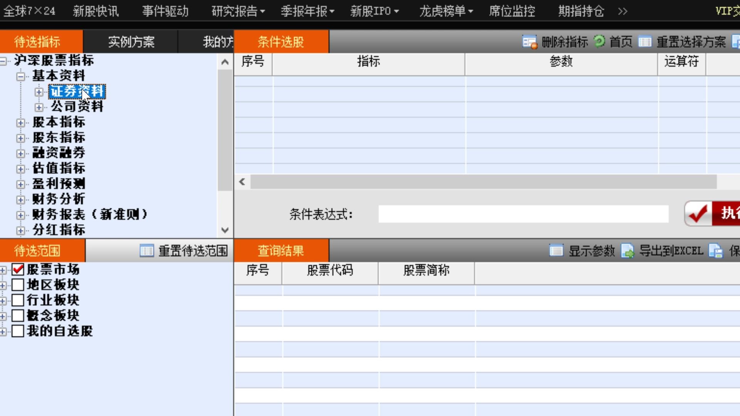The image size is (740, 416).
Task: Open the 席位监控 menu item
Action: coord(512,11)
